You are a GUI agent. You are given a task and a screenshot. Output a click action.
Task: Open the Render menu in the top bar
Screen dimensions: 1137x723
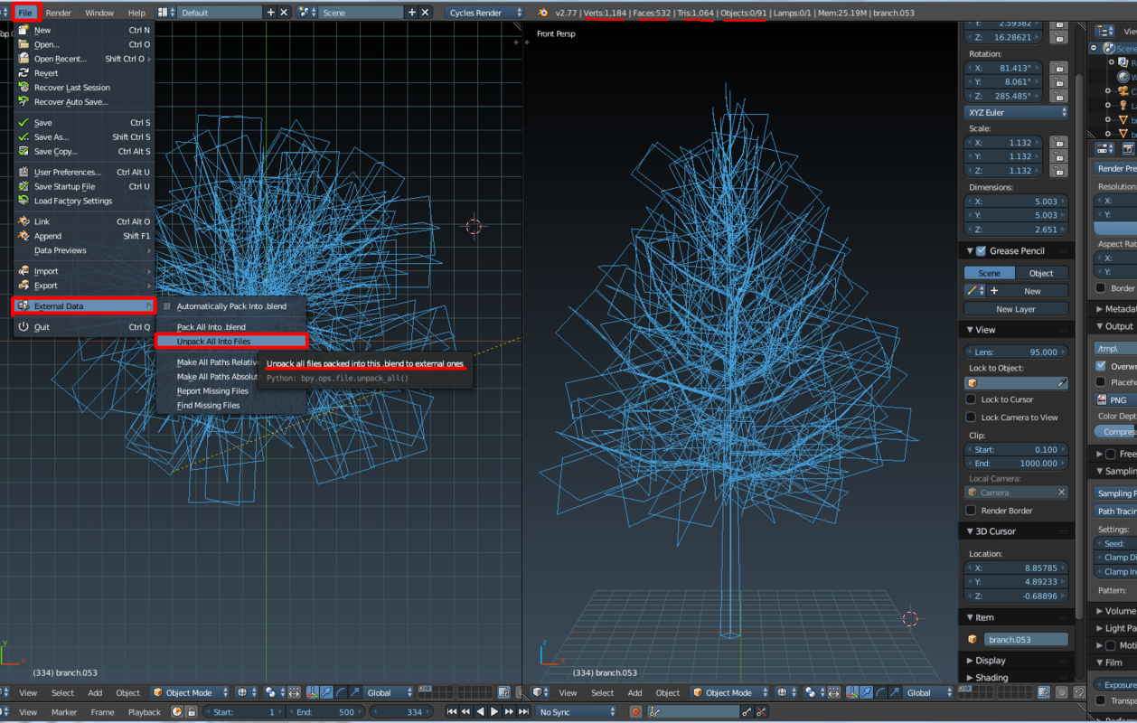[58, 12]
